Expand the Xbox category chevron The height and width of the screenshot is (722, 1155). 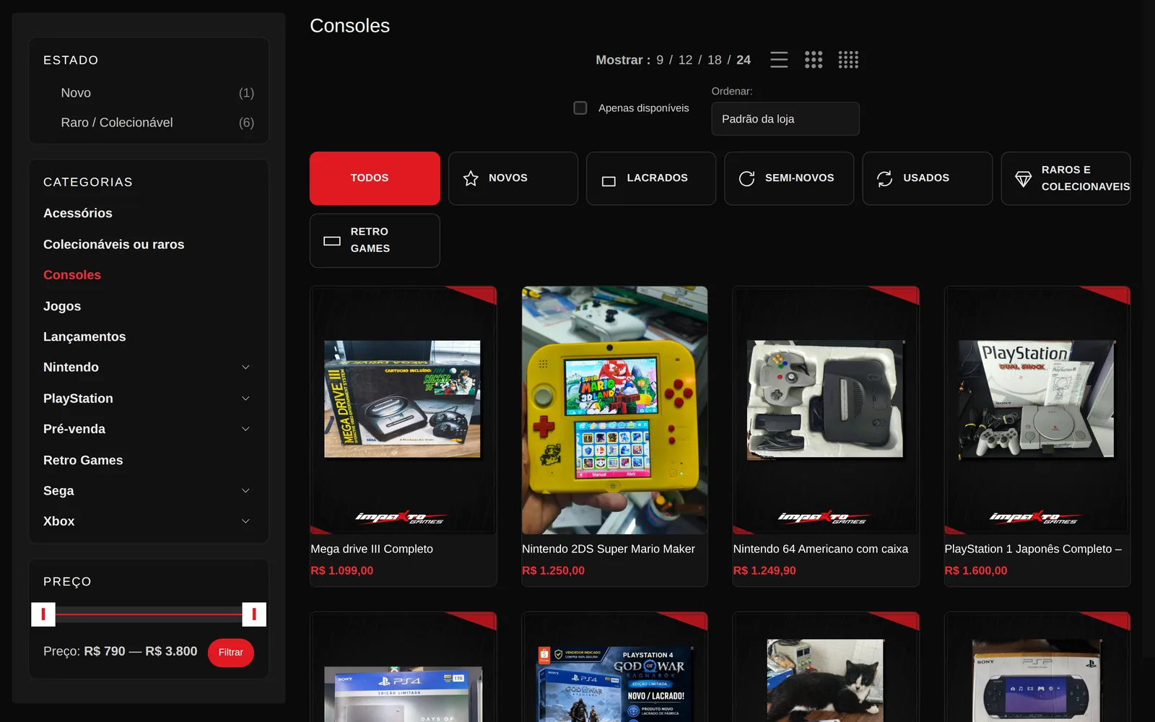click(x=245, y=521)
